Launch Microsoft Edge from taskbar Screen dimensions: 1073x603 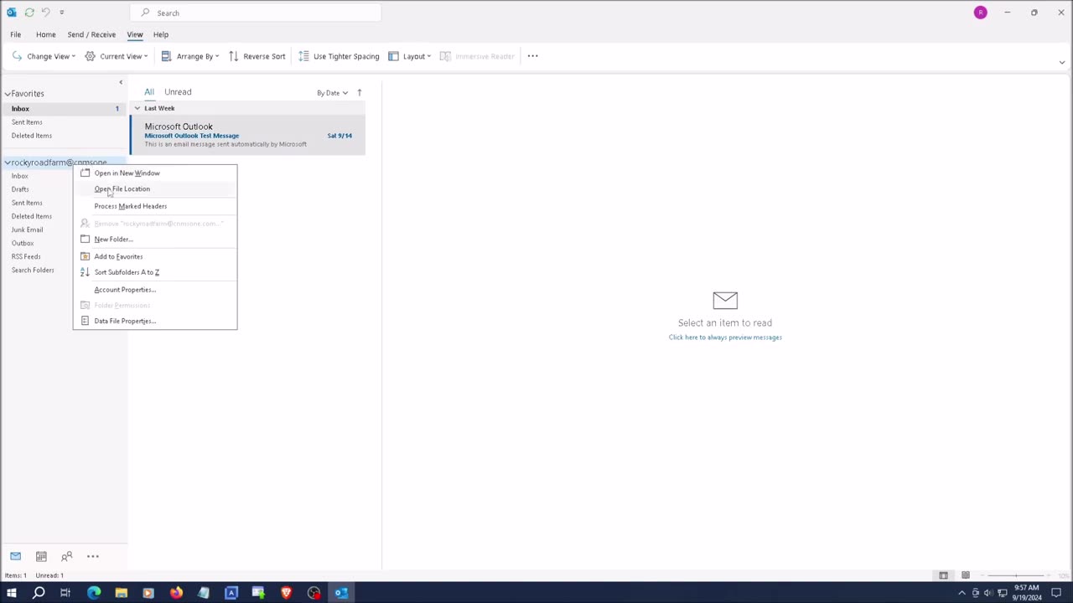(94, 593)
